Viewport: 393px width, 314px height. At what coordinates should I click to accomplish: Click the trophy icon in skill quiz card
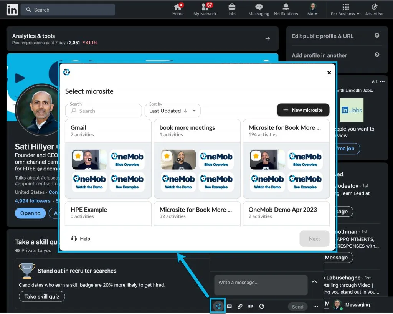pos(27,270)
